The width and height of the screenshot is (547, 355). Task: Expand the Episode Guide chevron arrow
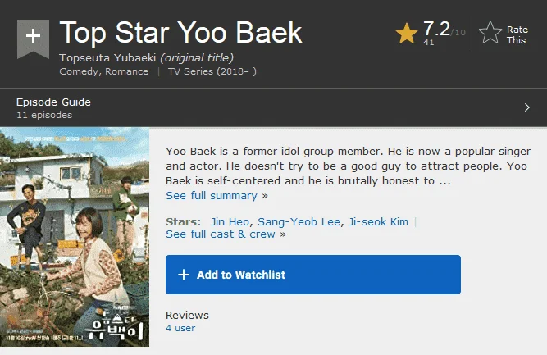point(527,107)
